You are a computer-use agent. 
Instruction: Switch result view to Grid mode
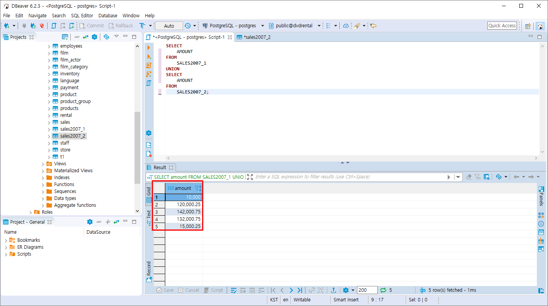tap(149, 195)
